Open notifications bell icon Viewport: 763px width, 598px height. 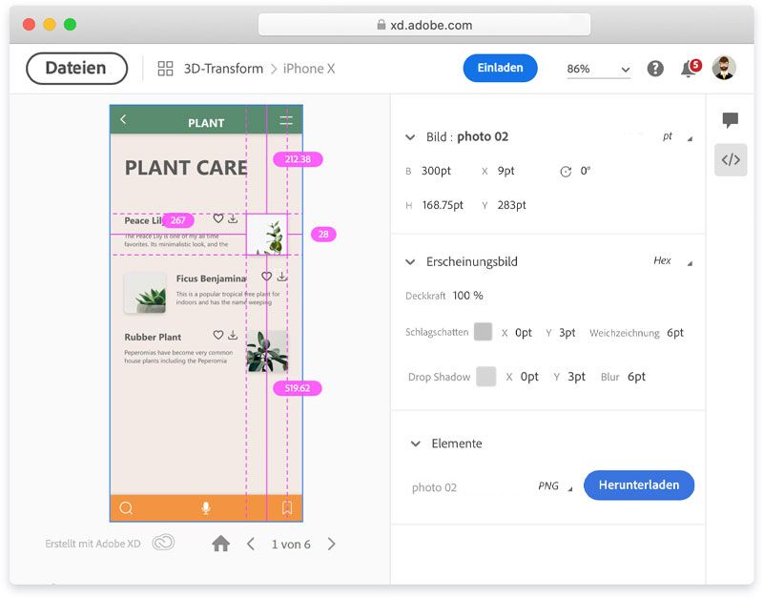tap(691, 68)
